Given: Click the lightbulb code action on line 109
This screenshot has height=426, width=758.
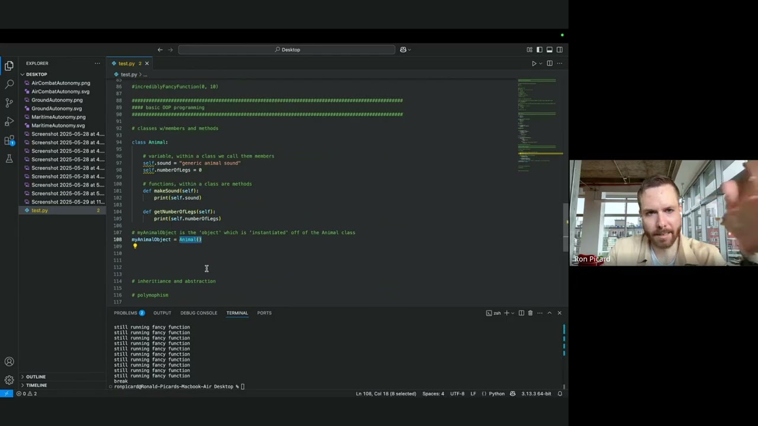Looking at the screenshot, I should tap(135, 246).
